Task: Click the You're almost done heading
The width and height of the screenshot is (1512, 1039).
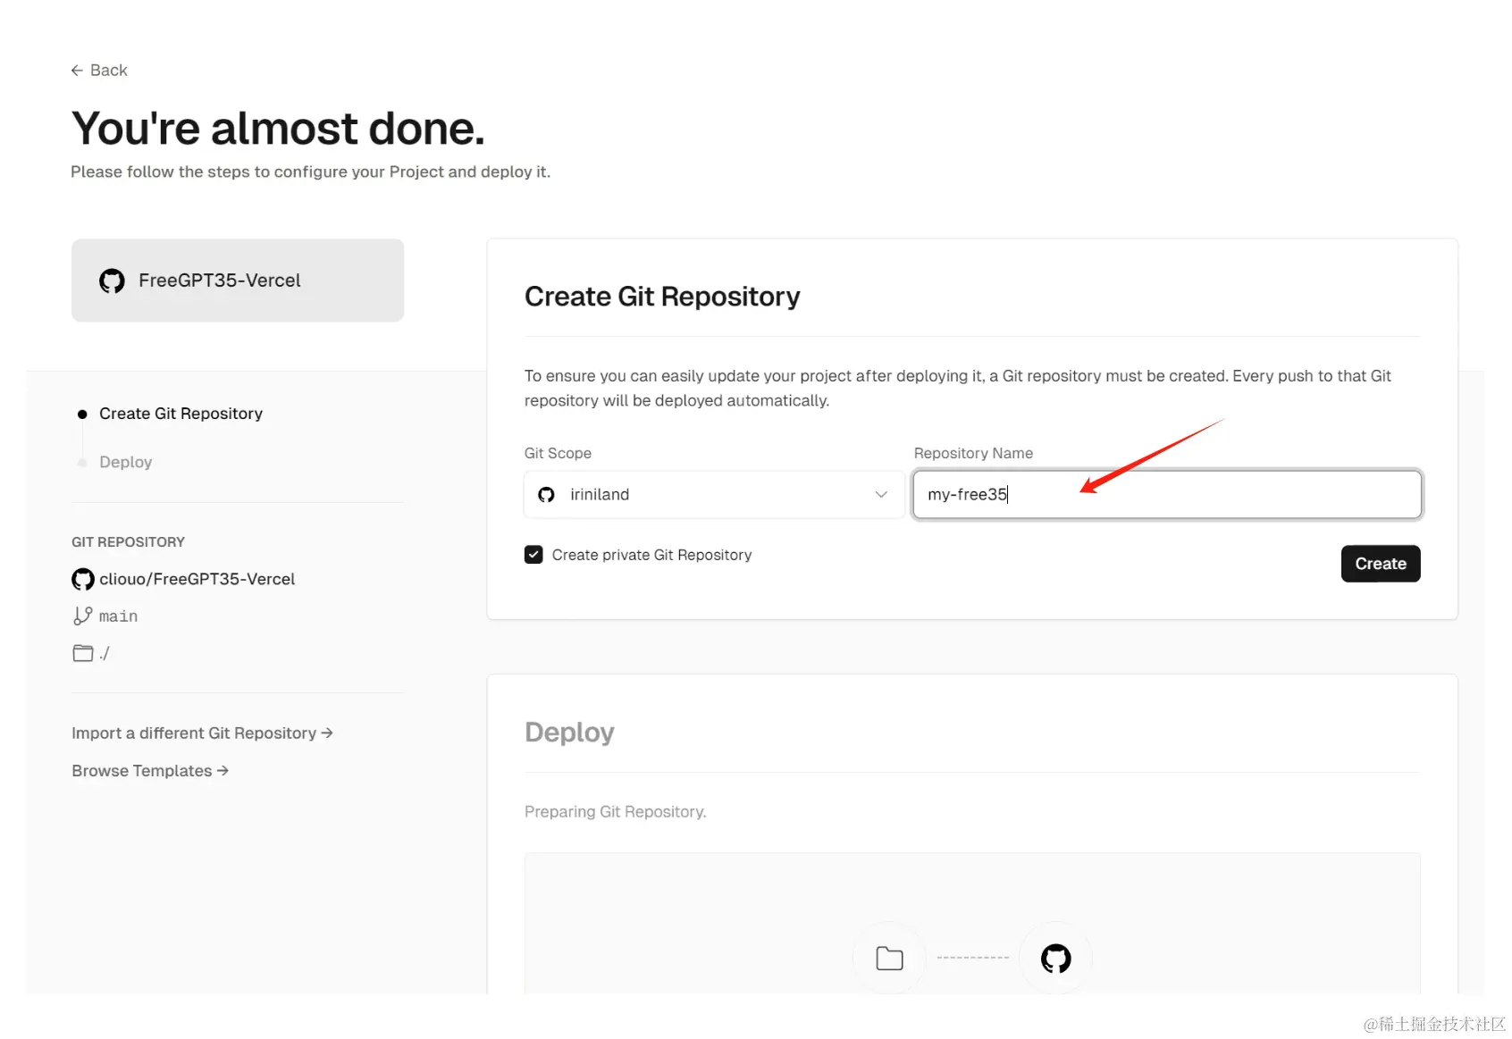Action: (x=278, y=129)
